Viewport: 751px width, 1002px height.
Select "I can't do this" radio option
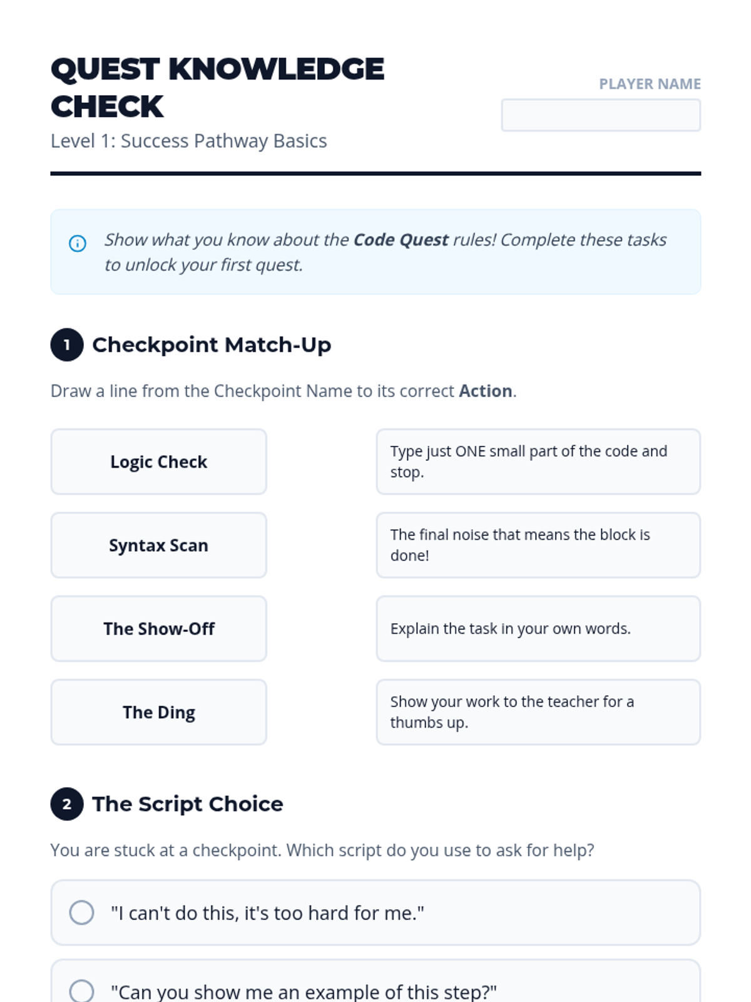pyautogui.click(x=82, y=912)
